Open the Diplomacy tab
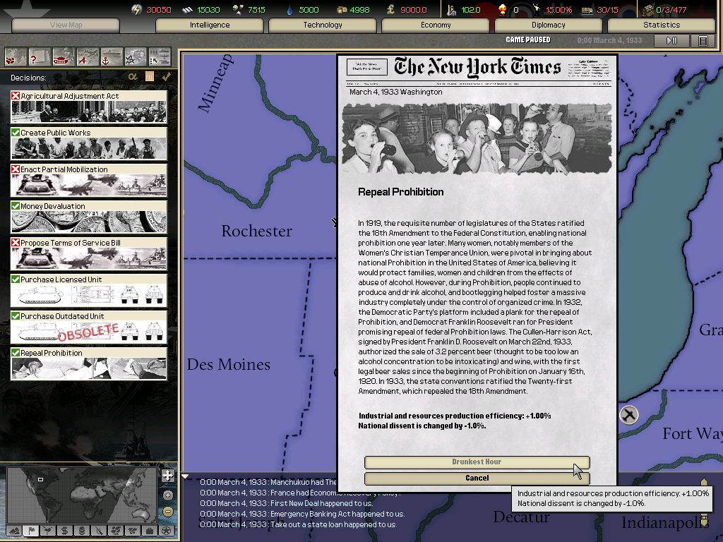 (x=548, y=25)
